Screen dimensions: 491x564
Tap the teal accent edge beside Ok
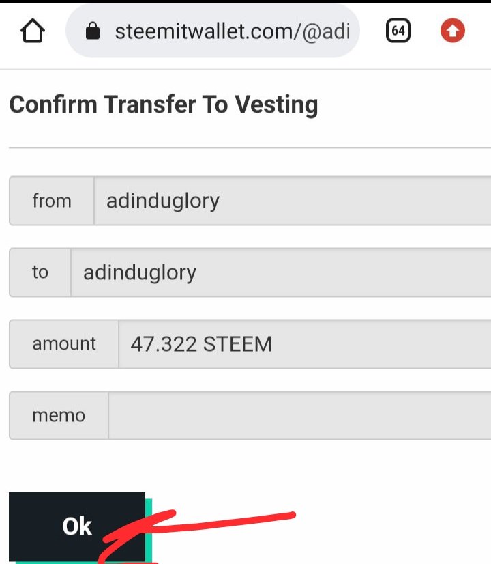(149, 526)
